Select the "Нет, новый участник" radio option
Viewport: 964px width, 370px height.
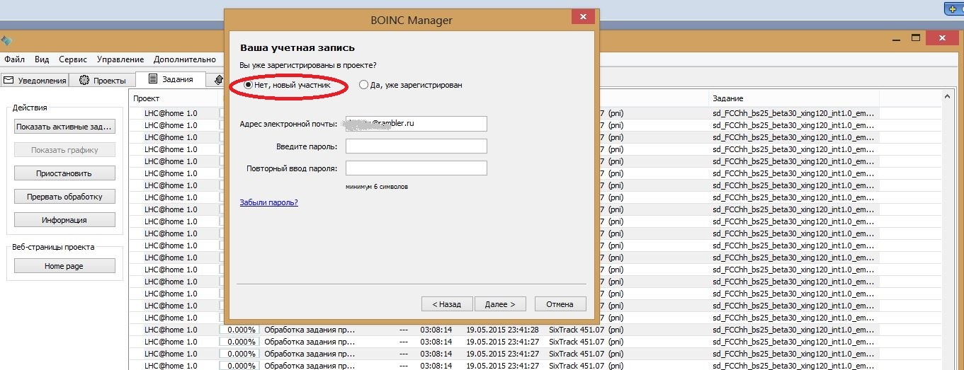coord(287,85)
